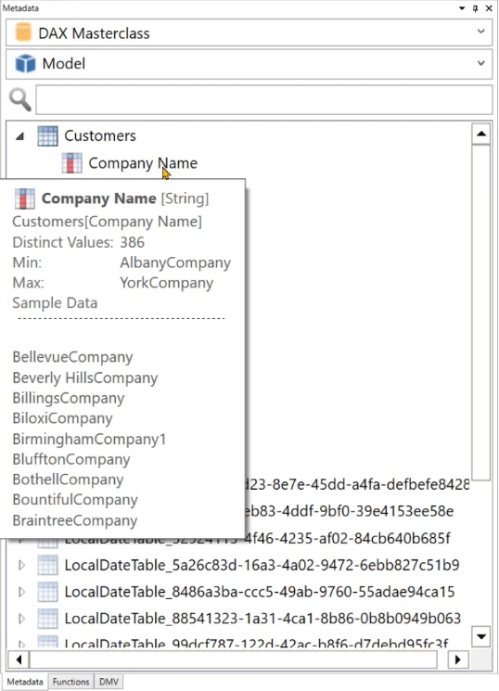Click table icon for LocalDateTable_5a26c83d
Screen dimensions: 499x691
(x=47, y=565)
